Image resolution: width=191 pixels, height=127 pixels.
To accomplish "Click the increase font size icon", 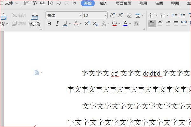I will (112, 15).
